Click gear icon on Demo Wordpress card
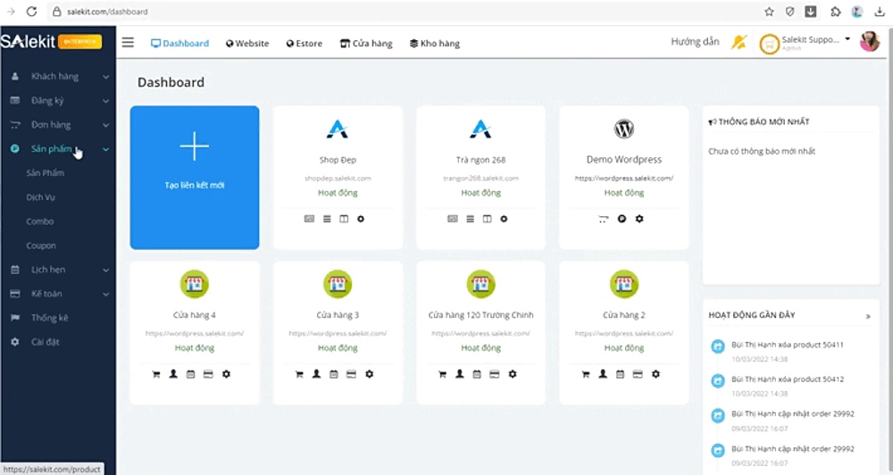The height and width of the screenshot is (475, 893). (639, 219)
